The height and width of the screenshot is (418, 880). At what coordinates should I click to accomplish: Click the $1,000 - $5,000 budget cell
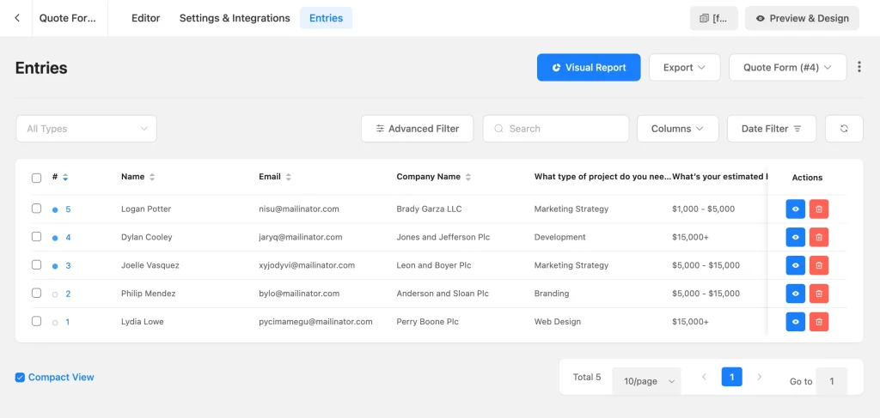click(x=703, y=209)
